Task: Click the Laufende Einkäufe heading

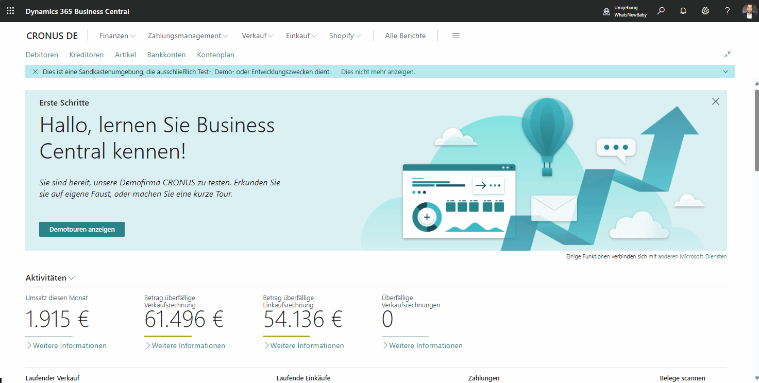Action: (303, 378)
